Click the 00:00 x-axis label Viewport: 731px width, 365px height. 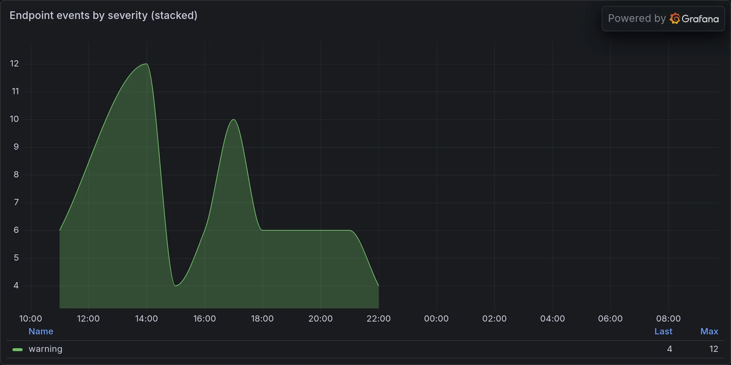pyautogui.click(x=436, y=319)
